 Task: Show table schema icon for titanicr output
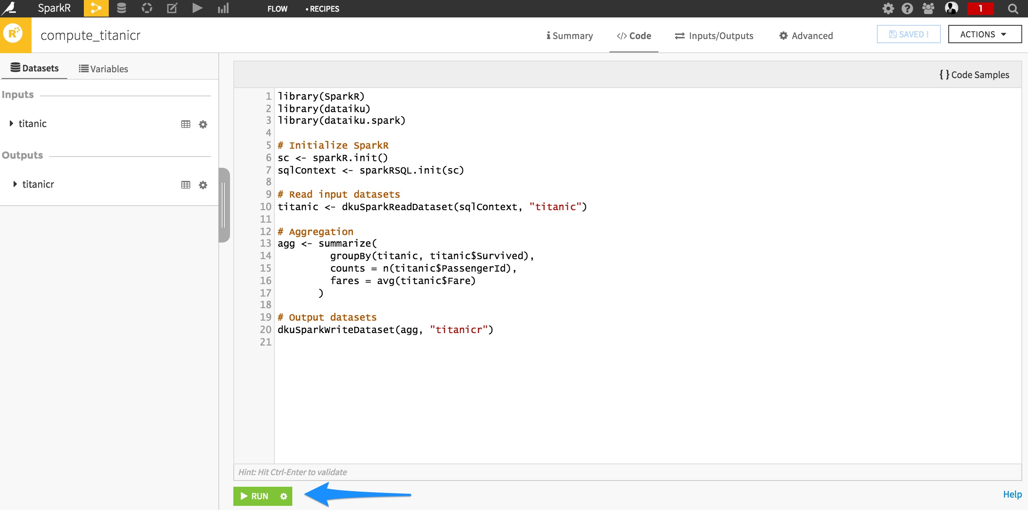pyautogui.click(x=186, y=185)
